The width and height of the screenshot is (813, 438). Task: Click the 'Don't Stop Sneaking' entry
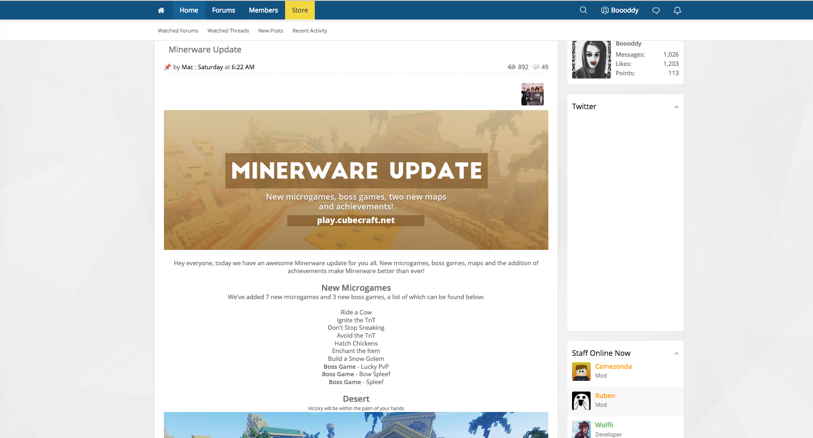pos(356,327)
